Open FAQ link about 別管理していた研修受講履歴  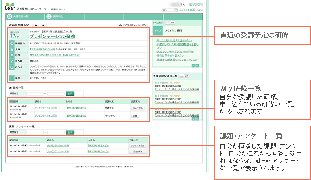[x=177, y=46]
